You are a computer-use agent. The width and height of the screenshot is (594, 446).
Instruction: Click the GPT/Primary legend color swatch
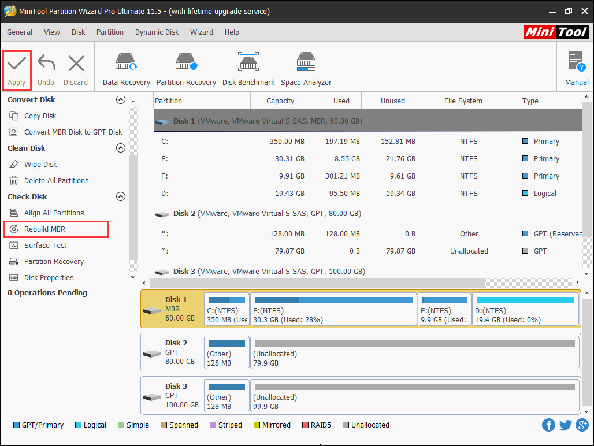click(x=16, y=425)
